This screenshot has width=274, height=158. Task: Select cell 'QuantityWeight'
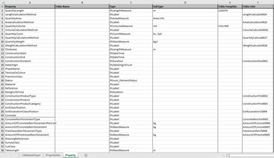click(30, 42)
